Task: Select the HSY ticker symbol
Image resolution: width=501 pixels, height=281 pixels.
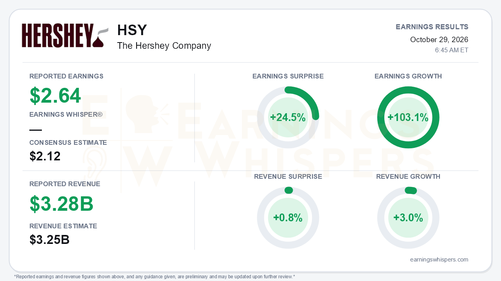Action: (x=132, y=30)
